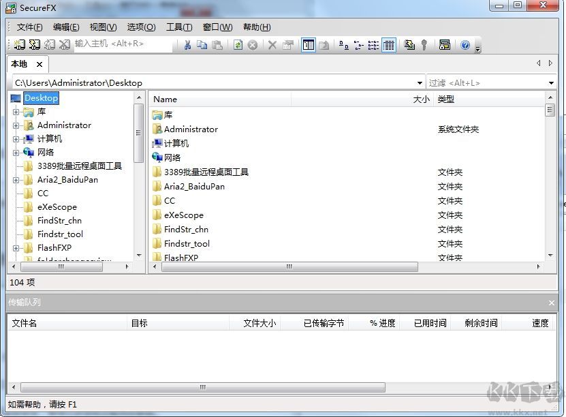Image resolution: width=566 pixels, height=417 pixels.
Task: Refresh the file listing with toolbar icon
Action: click(238, 45)
